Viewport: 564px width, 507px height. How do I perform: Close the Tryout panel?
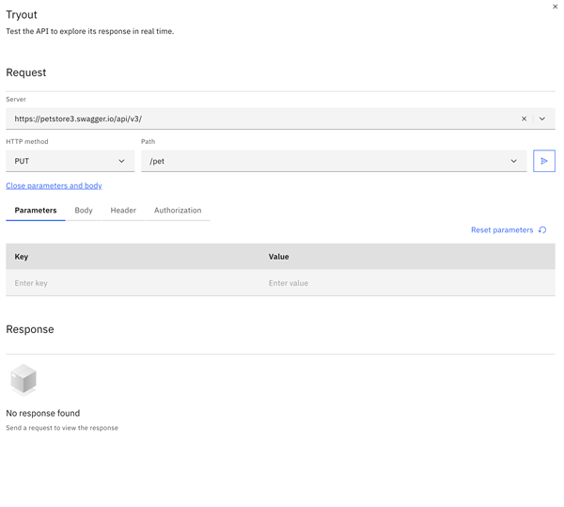coord(555,7)
